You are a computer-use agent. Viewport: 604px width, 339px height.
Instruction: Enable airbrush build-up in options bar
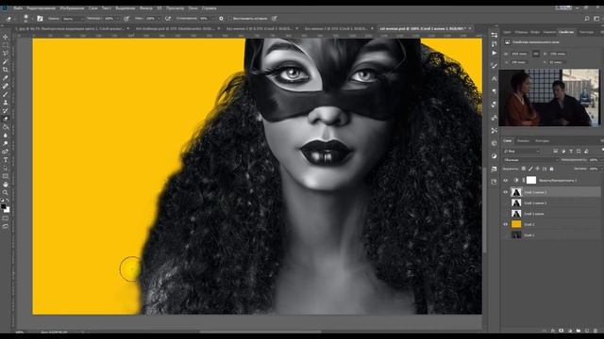168,19
